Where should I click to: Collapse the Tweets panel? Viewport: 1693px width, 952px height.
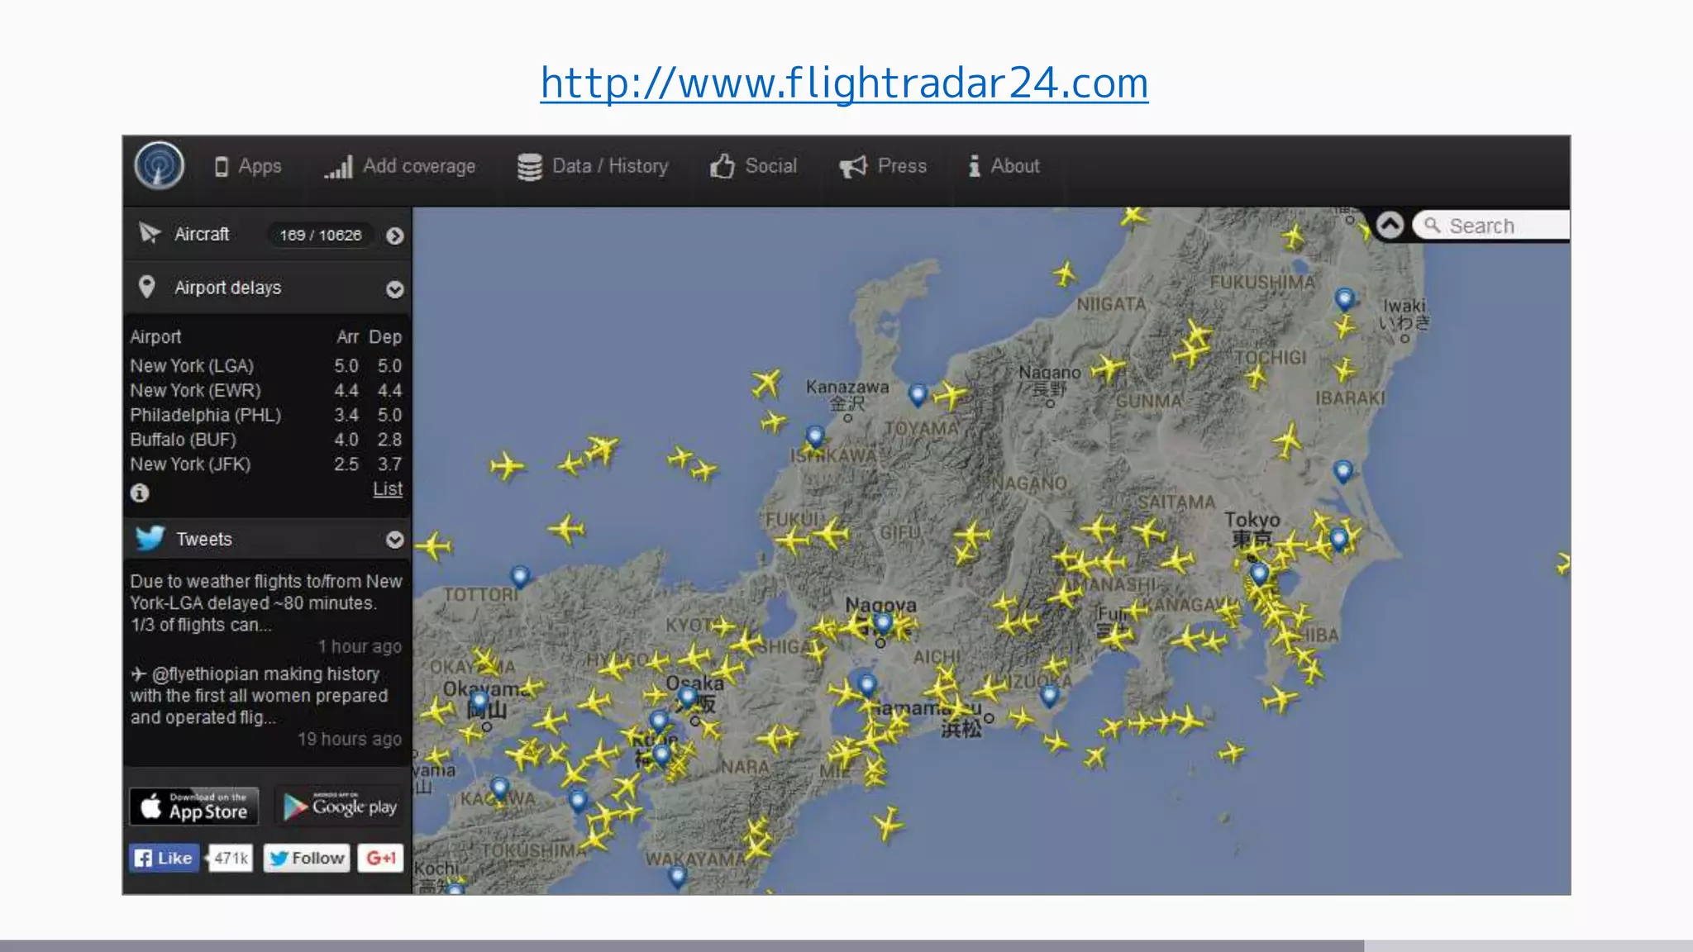(x=395, y=540)
